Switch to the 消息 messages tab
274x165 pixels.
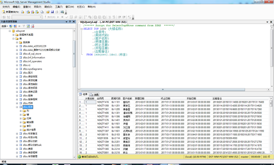pyautogui.click(x=94, y=95)
